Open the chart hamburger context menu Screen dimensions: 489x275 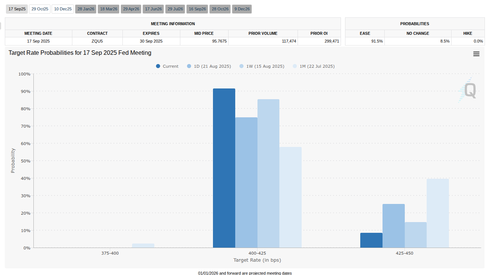pyautogui.click(x=476, y=54)
